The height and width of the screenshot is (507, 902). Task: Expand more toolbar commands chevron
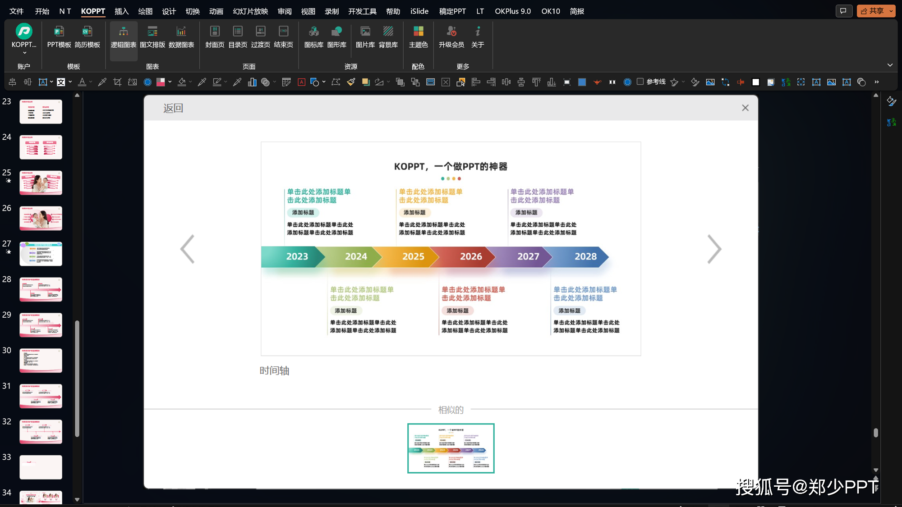click(x=876, y=82)
